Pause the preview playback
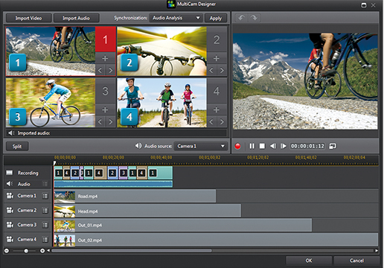390x268 pixels. (252, 146)
